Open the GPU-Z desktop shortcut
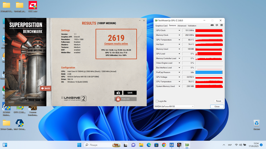 pyautogui.click(x=20, y=110)
